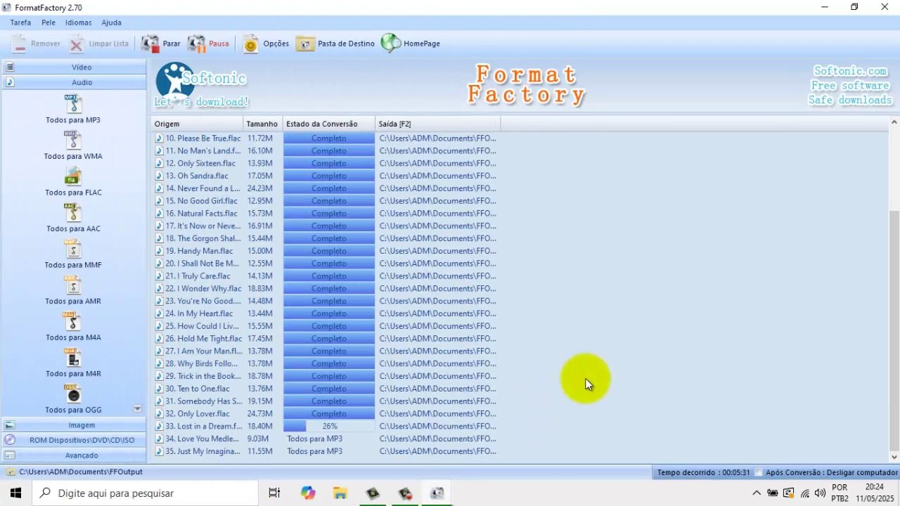Sort list by the Tamanho column
This screenshot has width=900, height=506.
pyautogui.click(x=263, y=124)
